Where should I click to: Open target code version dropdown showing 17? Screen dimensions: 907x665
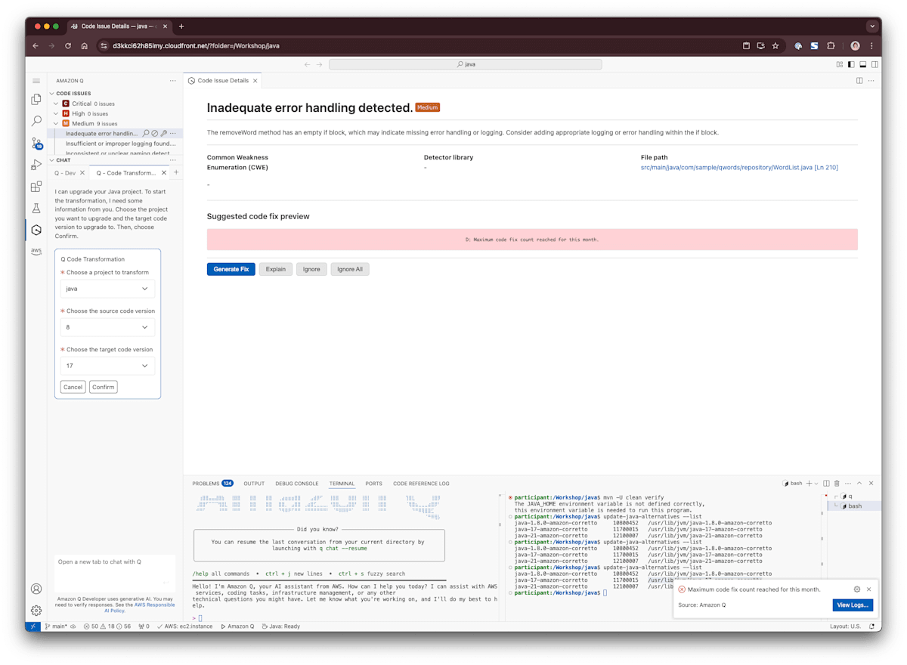107,366
